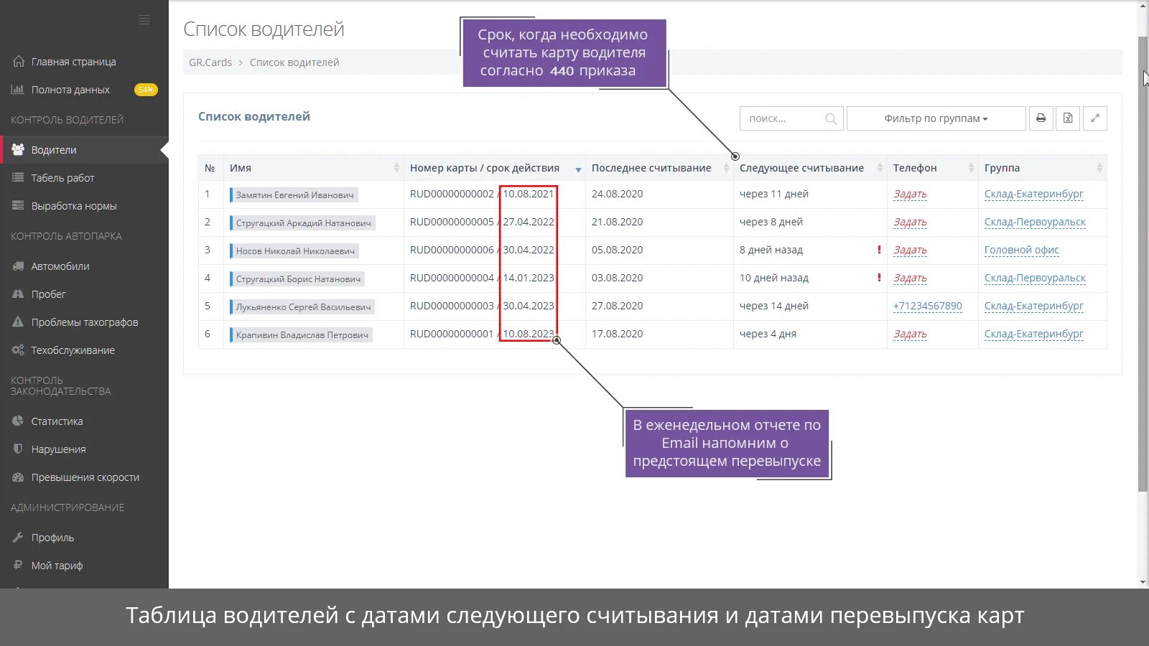Open the print icon above the table
This screenshot has height=646, width=1149.
[1041, 118]
